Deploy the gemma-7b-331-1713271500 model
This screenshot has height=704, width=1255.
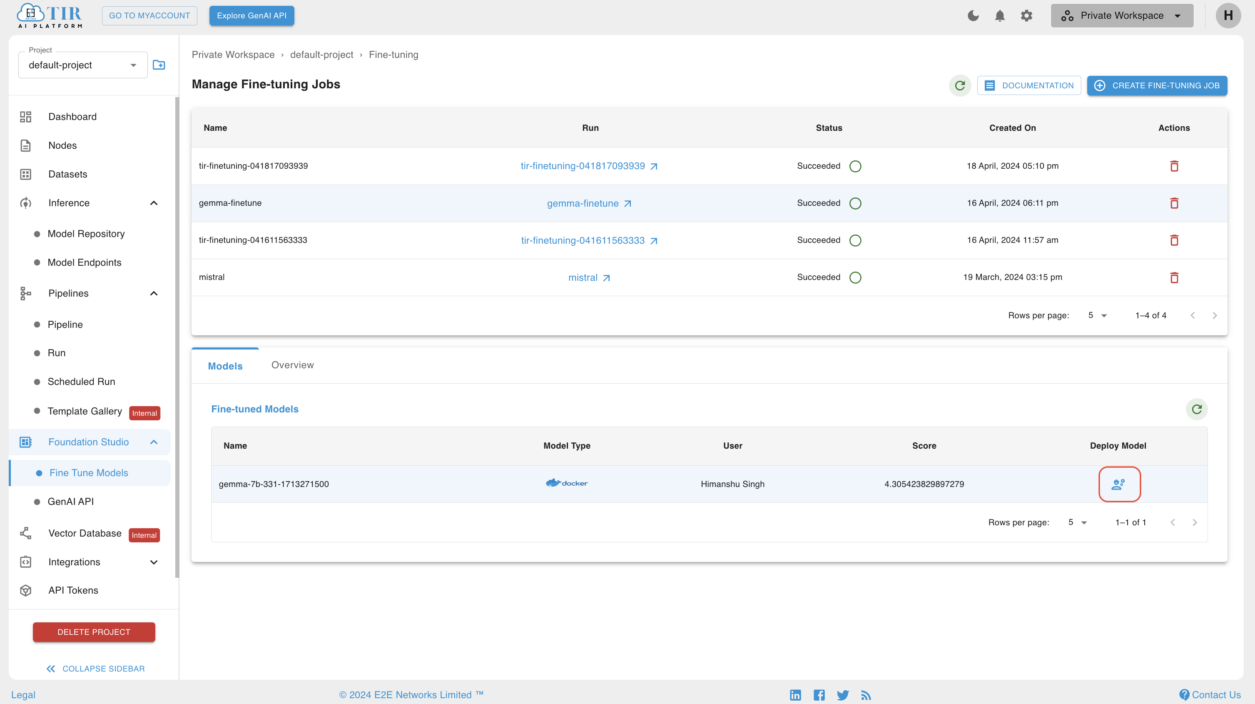1118,484
